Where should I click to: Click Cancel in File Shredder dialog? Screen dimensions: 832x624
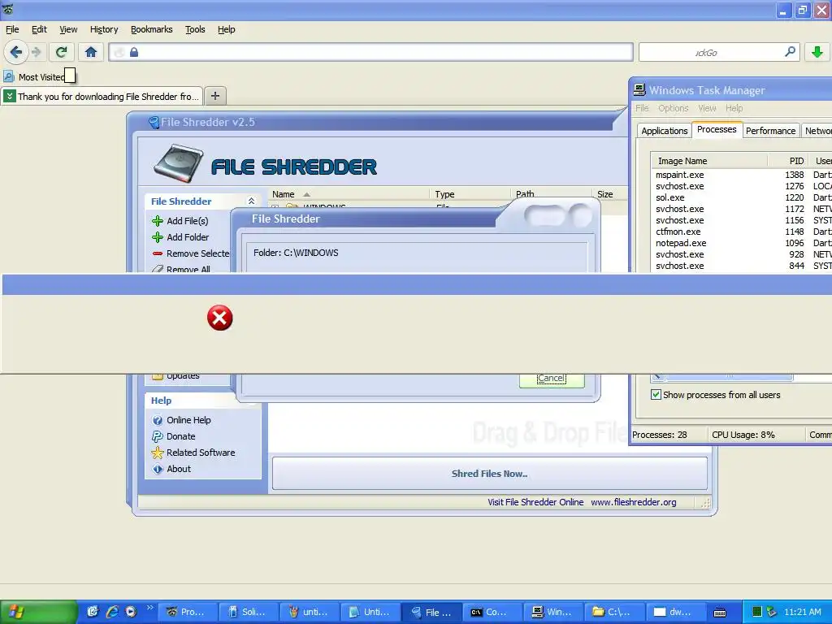(x=552, y=379)
